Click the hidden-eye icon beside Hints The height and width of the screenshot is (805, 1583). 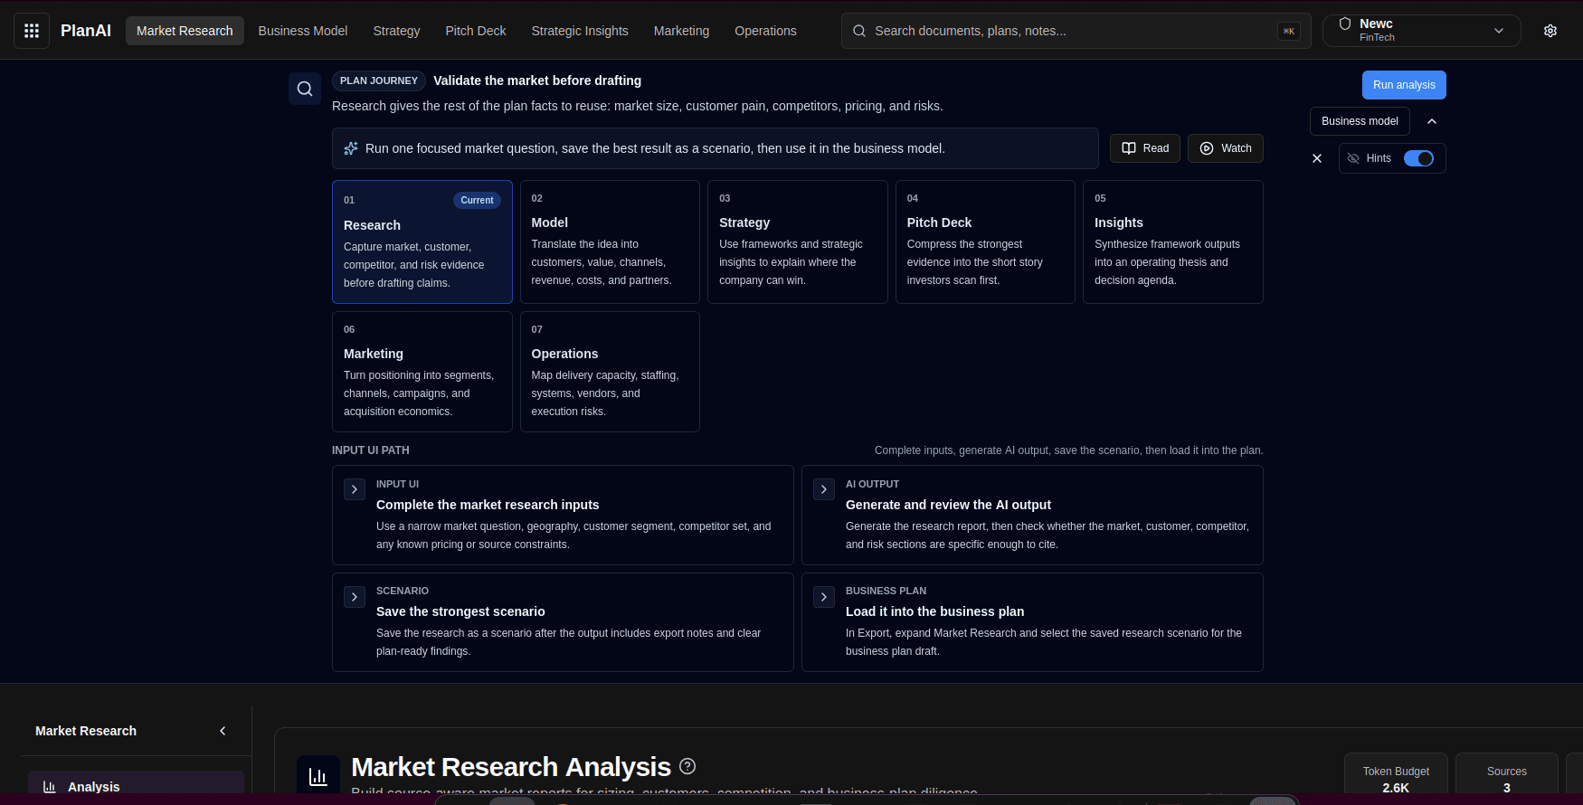pos(1353,158)
